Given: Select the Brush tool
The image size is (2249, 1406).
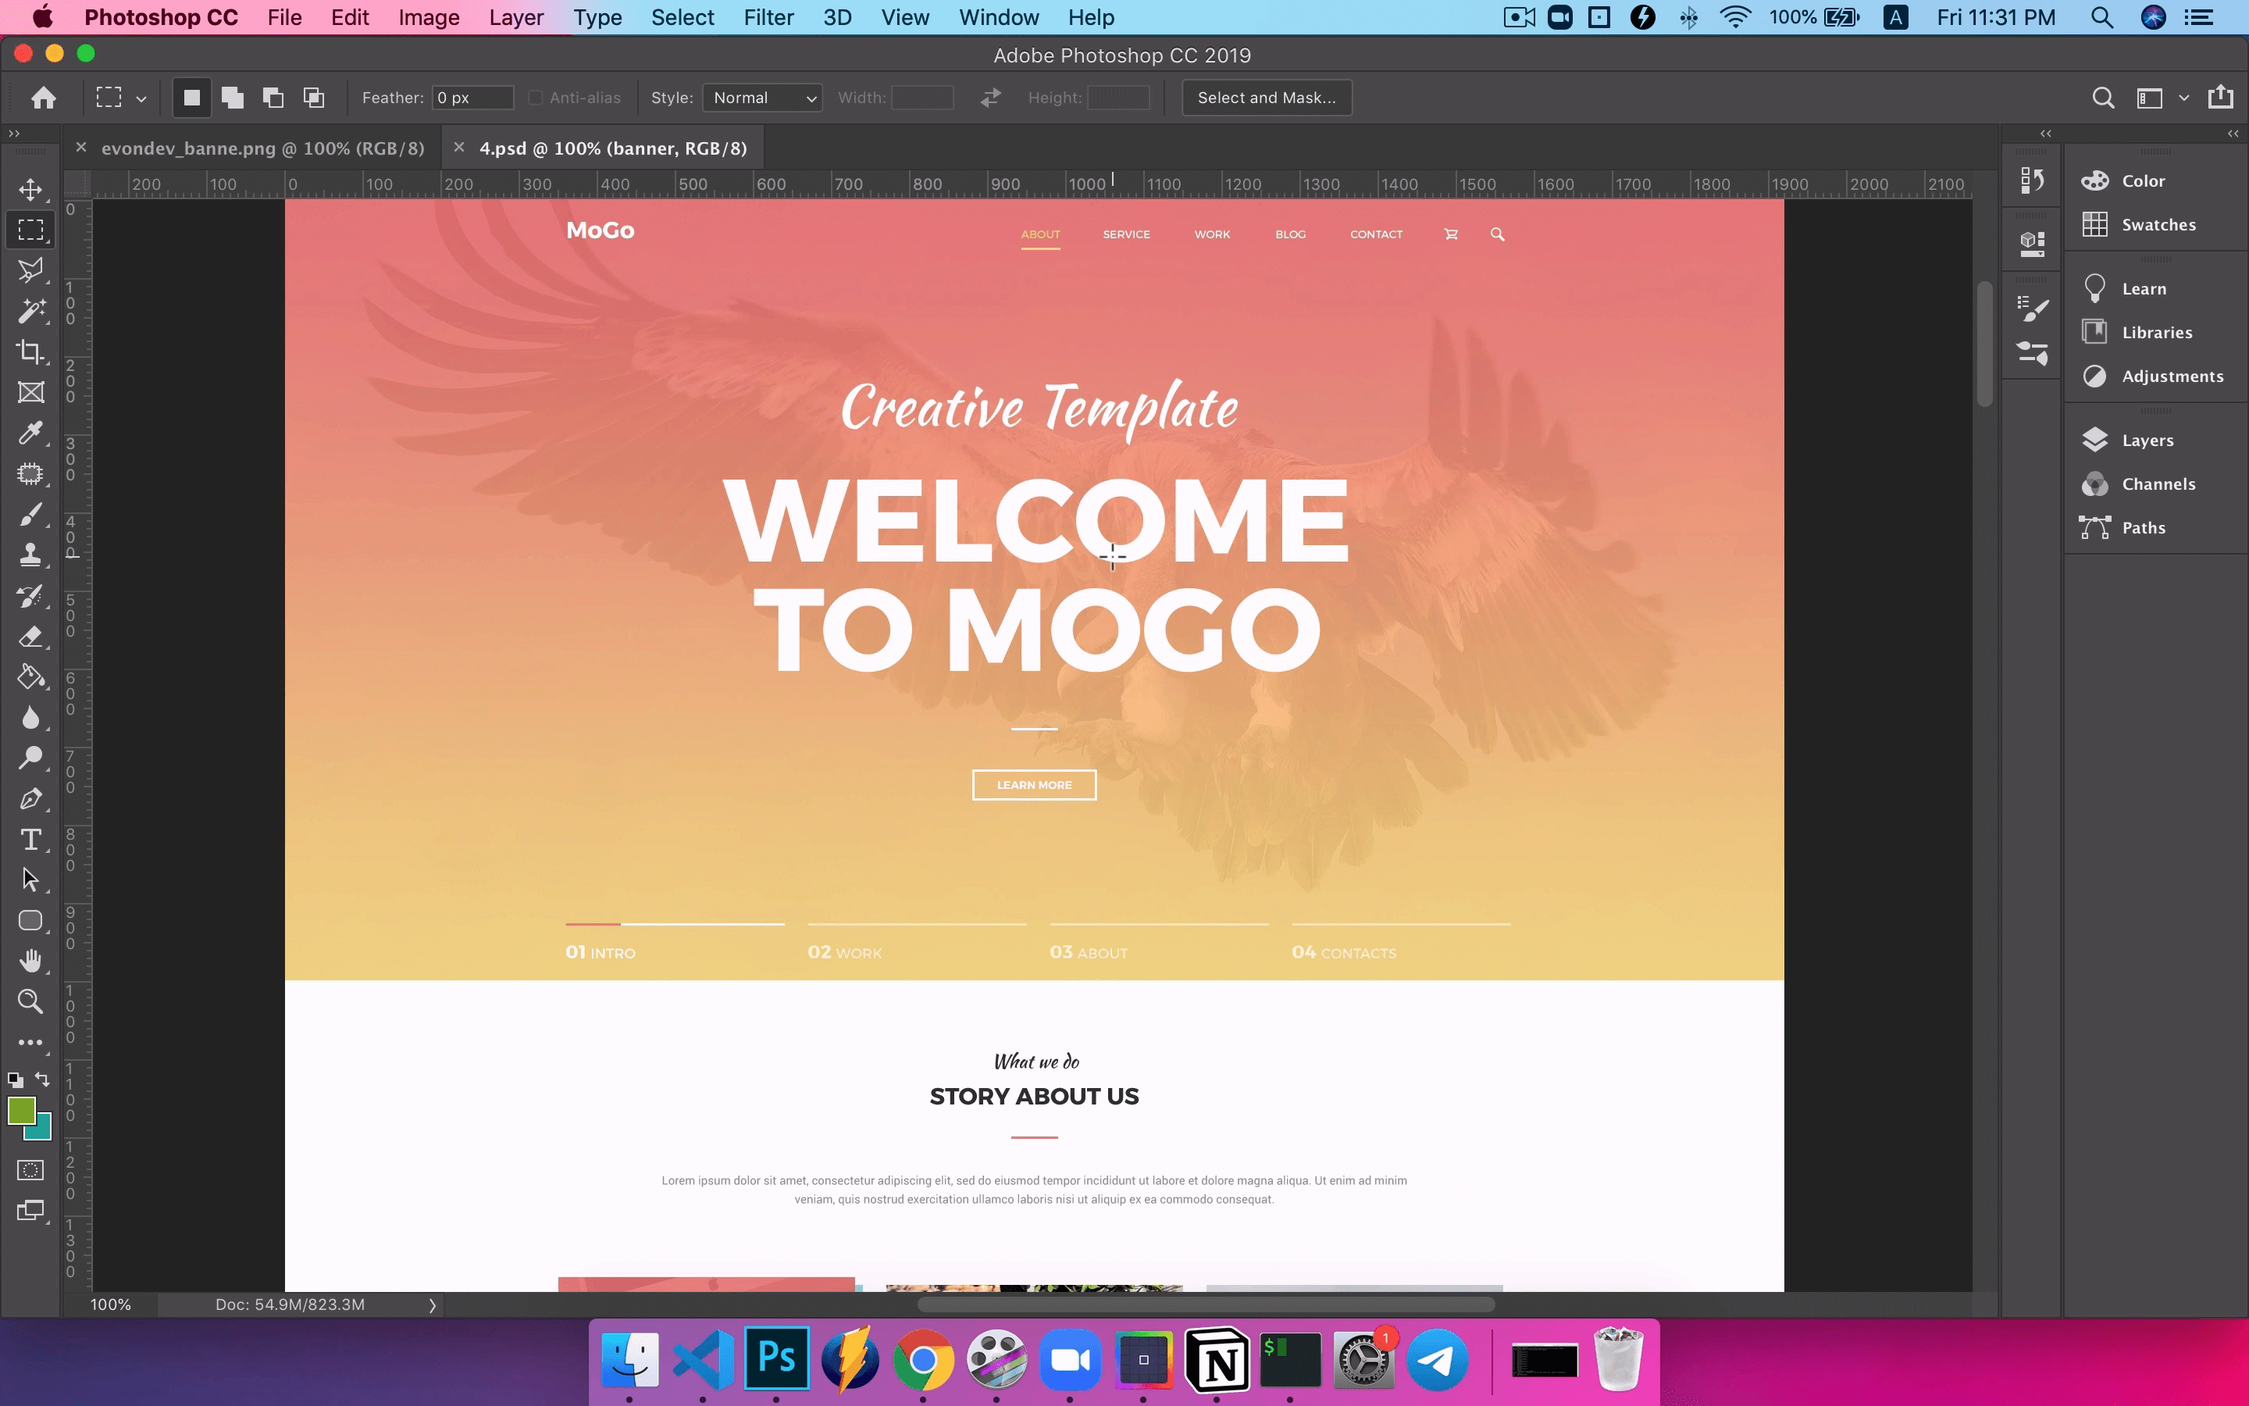Looking at the screenshot, I should tap(30, 514).
